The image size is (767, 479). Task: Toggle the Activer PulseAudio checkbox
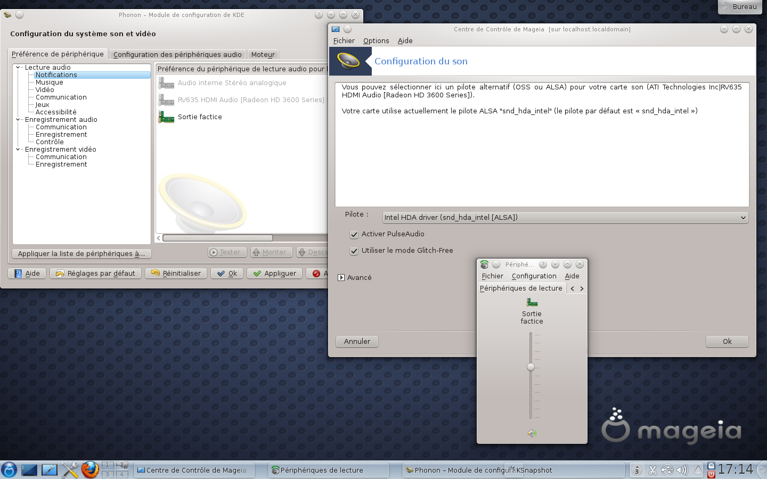(x=354, y=235)
